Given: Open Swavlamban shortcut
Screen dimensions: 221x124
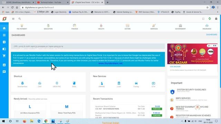Looking at the screenshot, I should coord(22,84).
